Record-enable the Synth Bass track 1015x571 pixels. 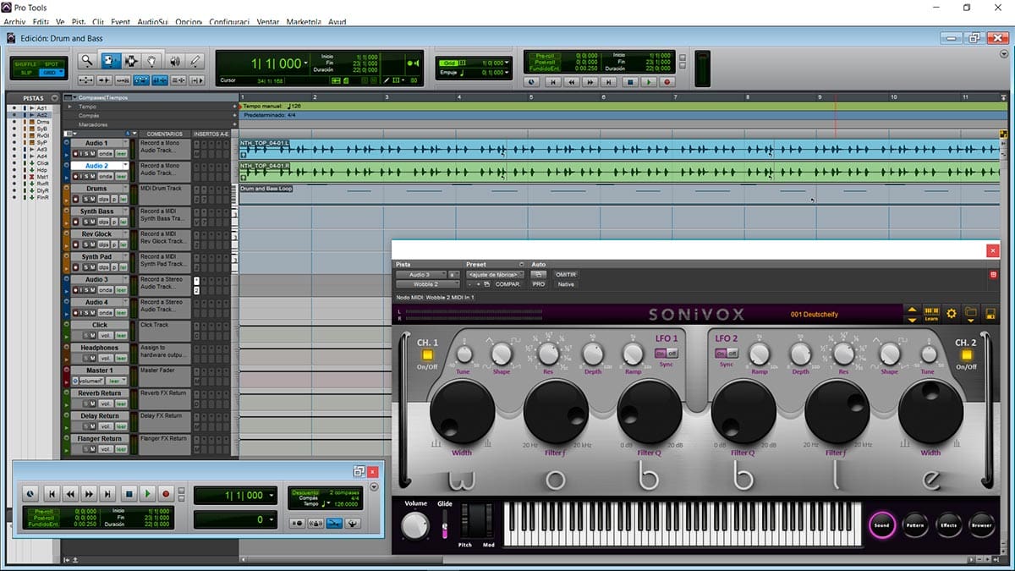click(x=76, y=222)
